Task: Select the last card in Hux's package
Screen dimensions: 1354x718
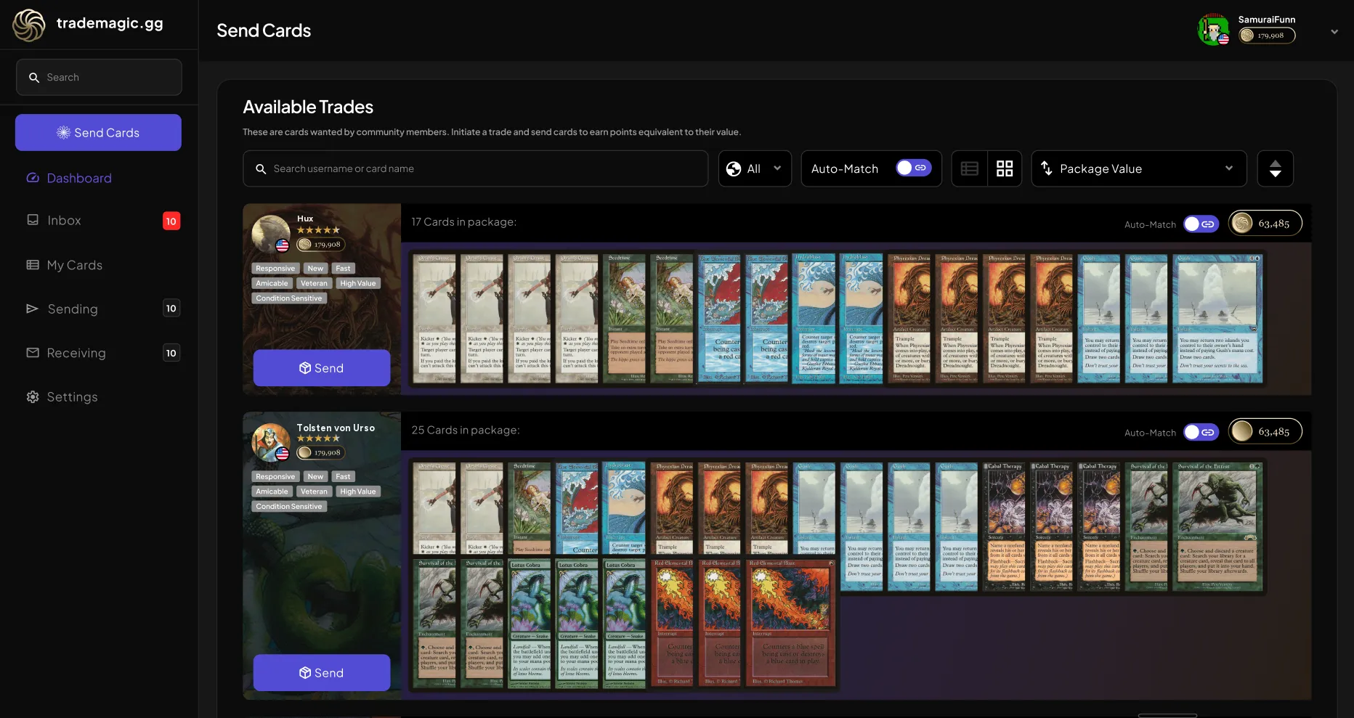Action: point(1217,319)
